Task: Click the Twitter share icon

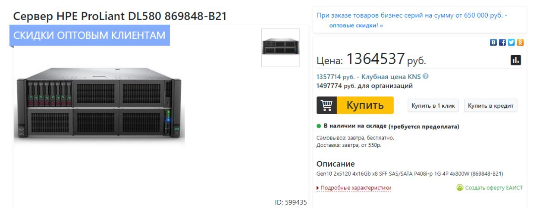Action: pos(511,42)
